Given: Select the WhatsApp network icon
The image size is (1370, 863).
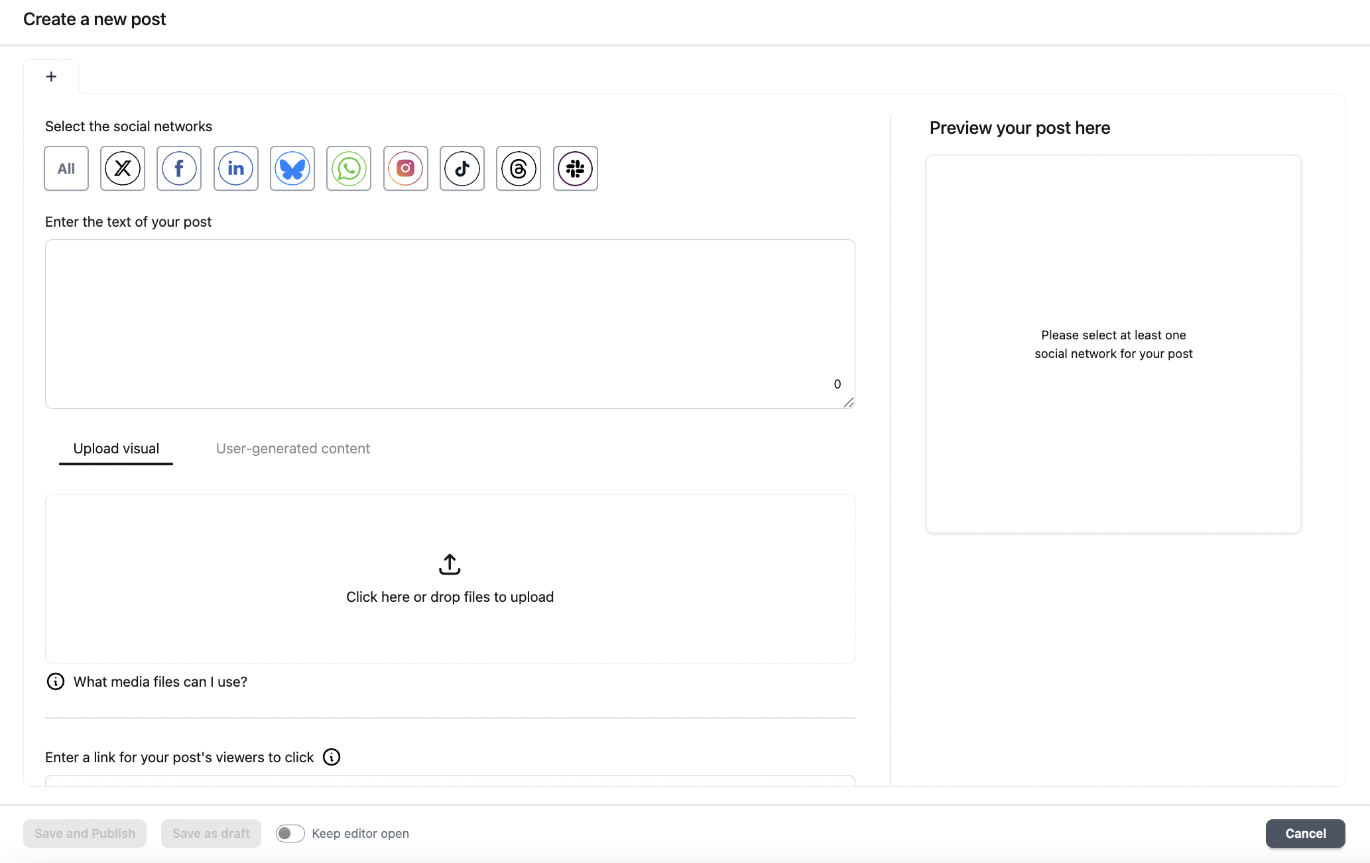Looking at the screenshot, I should [349, 168].
